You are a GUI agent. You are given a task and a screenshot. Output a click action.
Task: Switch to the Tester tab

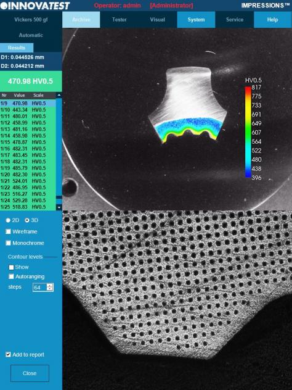tap(120, 20)
